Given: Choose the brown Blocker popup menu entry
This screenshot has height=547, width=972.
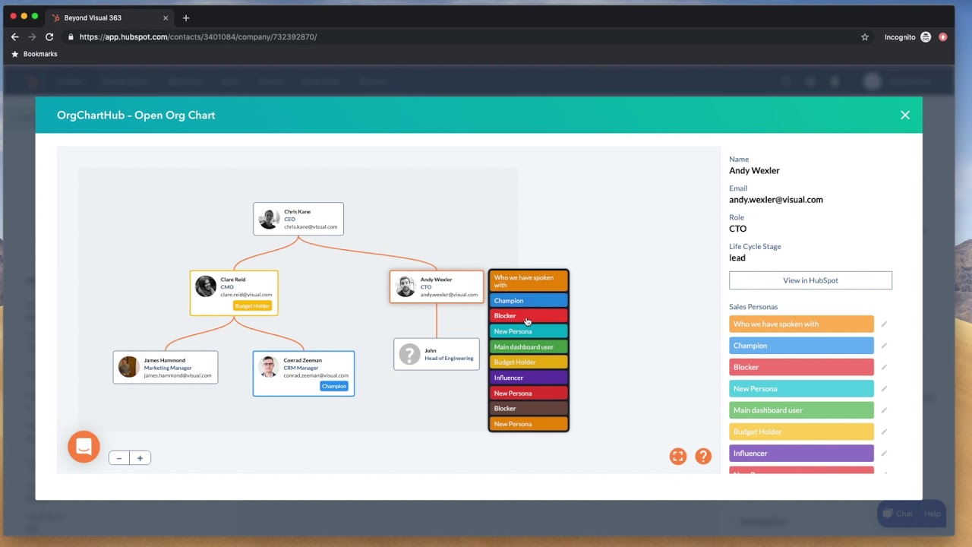Looking at the screenshot, I should [x=529, y=409].
